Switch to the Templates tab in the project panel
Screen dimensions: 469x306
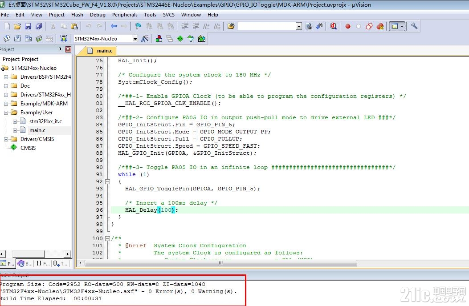coord(61,263)
